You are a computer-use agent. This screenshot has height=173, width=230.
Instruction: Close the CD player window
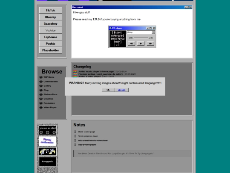[x=154, y=28]
